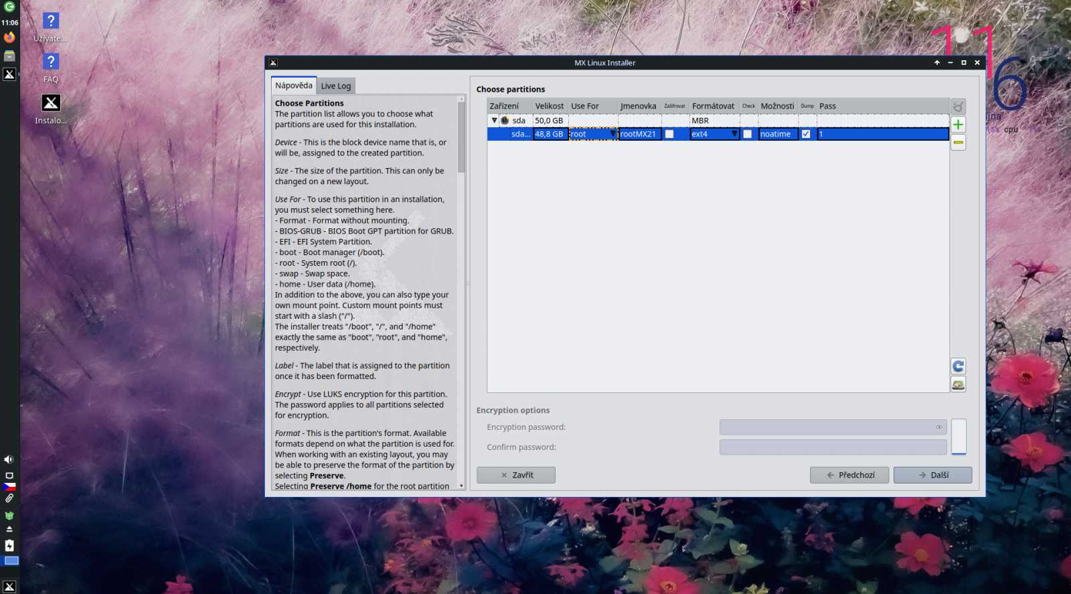
Task: Proceed with Další button
Action: coord(932,475)
